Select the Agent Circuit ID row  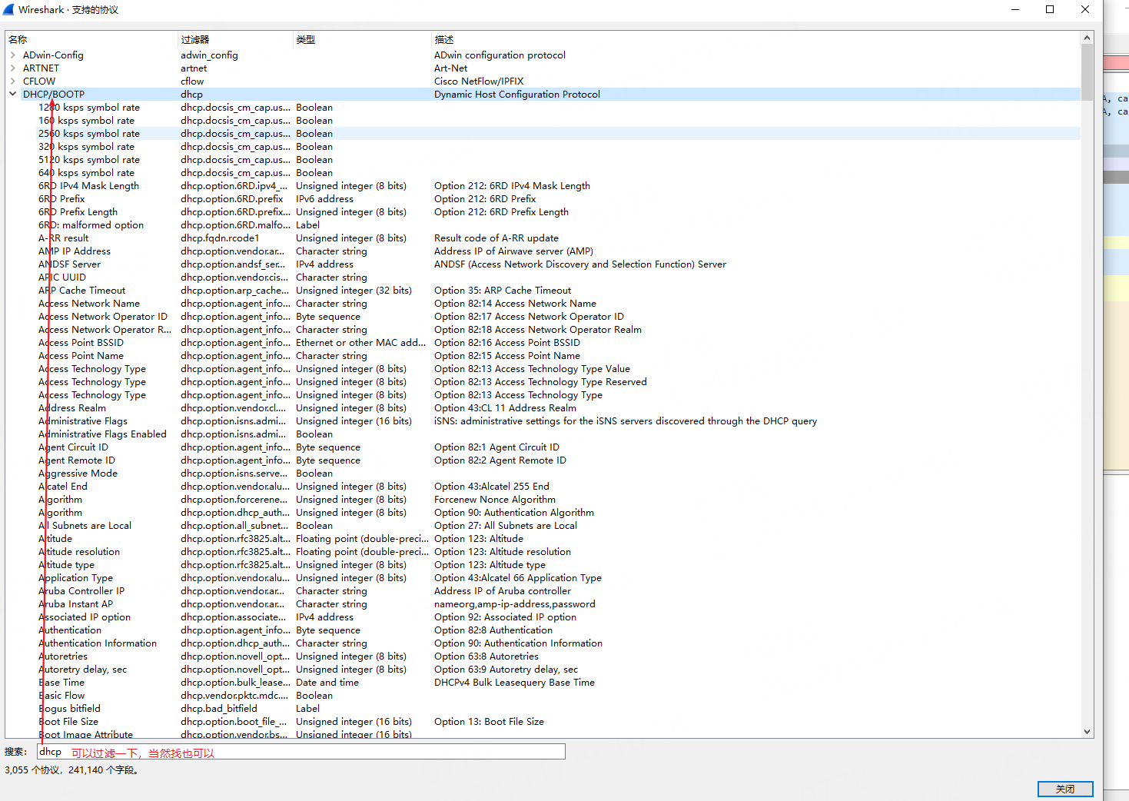pyautogui.click(x=543, y=447)
